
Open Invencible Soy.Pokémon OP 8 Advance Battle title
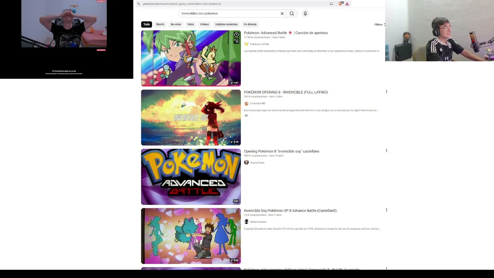point(291,211)
